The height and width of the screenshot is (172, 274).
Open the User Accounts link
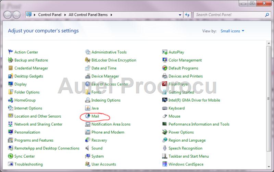104,164
